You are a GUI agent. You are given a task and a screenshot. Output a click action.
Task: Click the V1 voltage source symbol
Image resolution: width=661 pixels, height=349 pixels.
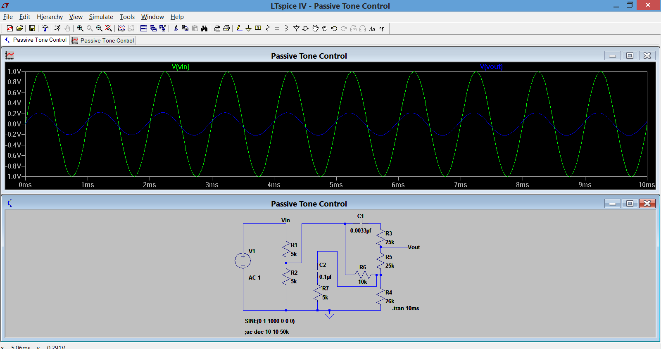point(243,261)
